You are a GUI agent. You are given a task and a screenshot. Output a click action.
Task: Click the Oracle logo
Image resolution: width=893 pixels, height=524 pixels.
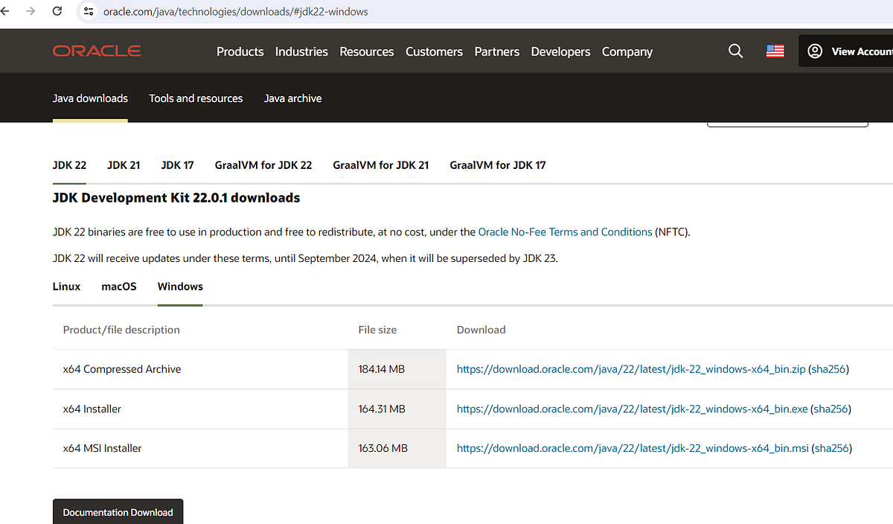97,51
